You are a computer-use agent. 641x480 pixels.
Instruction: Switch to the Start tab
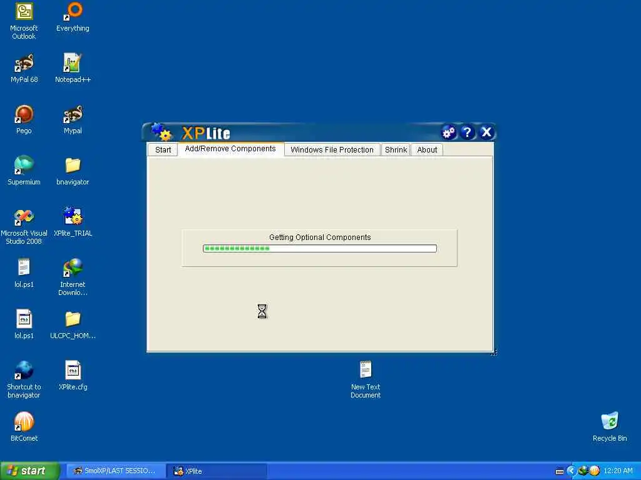163,150
